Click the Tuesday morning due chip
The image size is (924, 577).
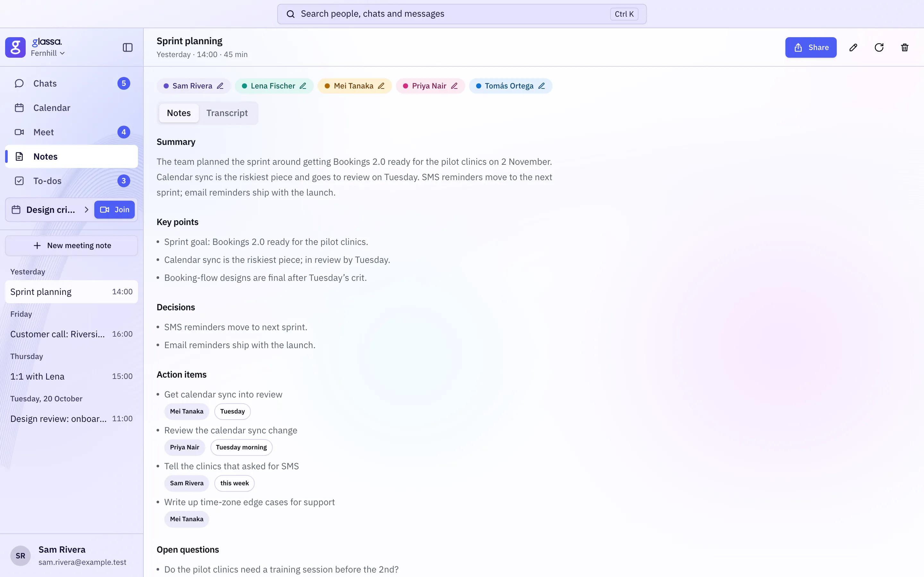click(x=241, y=447)
